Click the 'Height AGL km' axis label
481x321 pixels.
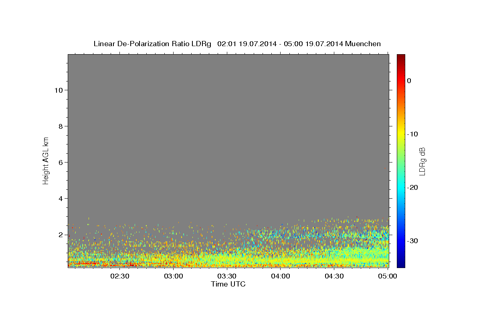tap(46, 160)
